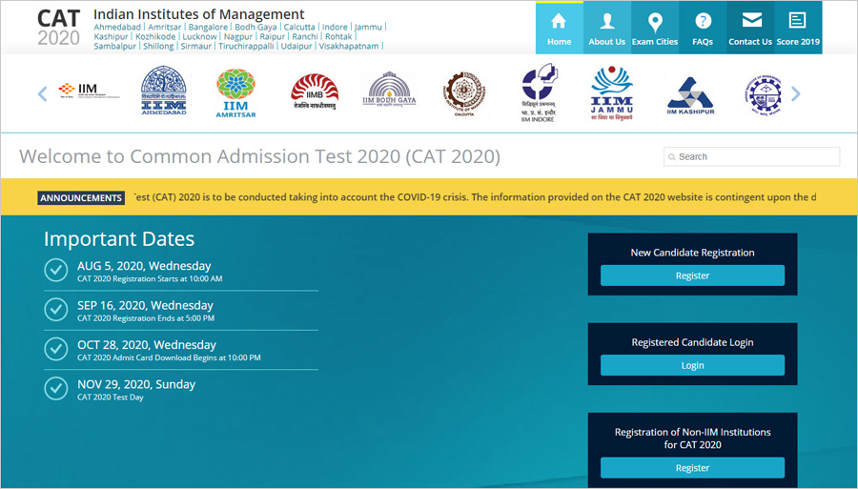Click the 'AUG 5, 2020, Wednesday' date
This screenshot has width=858, height=489.
(144, 266)
